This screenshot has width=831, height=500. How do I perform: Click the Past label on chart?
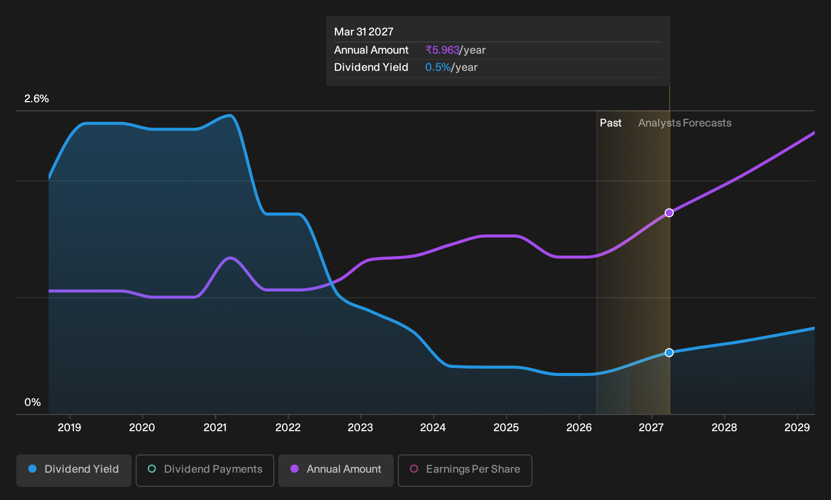(x=611, y=123)
